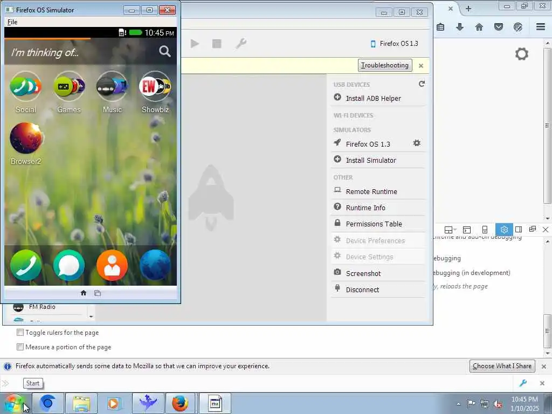Click the Firefox bookmarks list icon
Image resolution: width=552 pixels, height=414 pixels.
pyautogui.click(x=440, y=27)
